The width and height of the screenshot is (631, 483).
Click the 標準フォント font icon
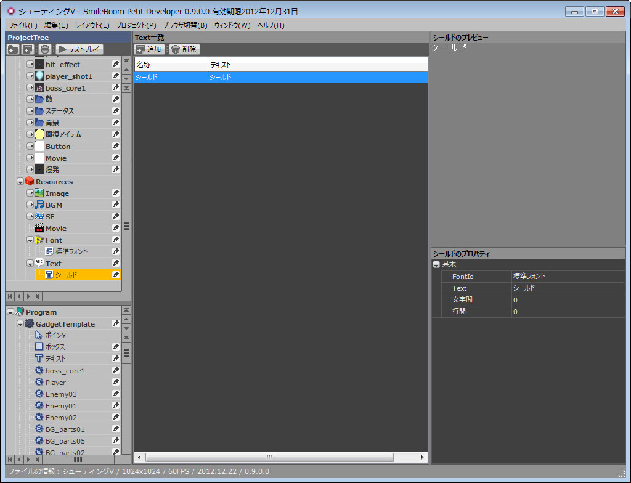click(x=49, y=251)
